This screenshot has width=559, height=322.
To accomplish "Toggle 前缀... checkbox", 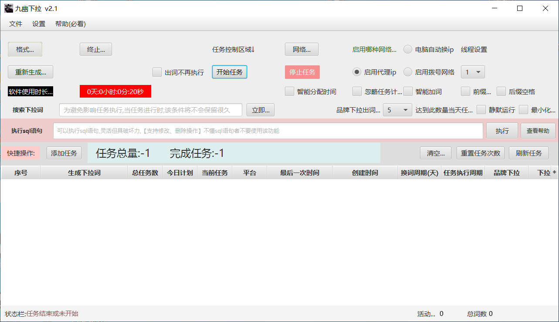I will (x=465, y=91).
